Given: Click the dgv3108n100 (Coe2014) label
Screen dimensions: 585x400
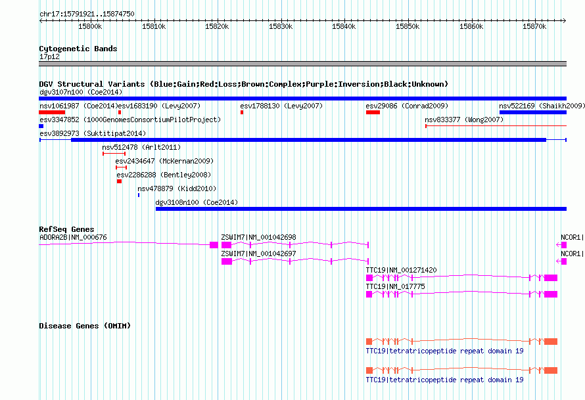Looking at the screenshot, I should click(197, 202).
